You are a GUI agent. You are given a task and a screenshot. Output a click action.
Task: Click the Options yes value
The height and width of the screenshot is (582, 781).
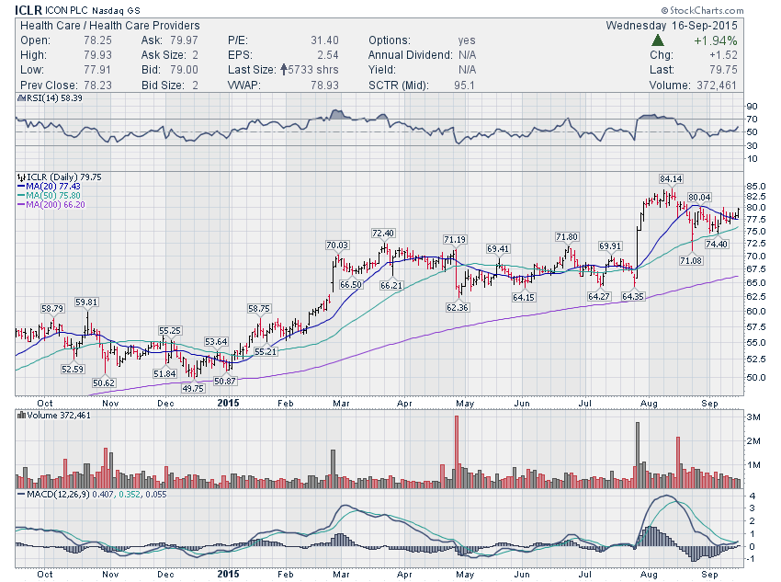[x=467, y=40]
